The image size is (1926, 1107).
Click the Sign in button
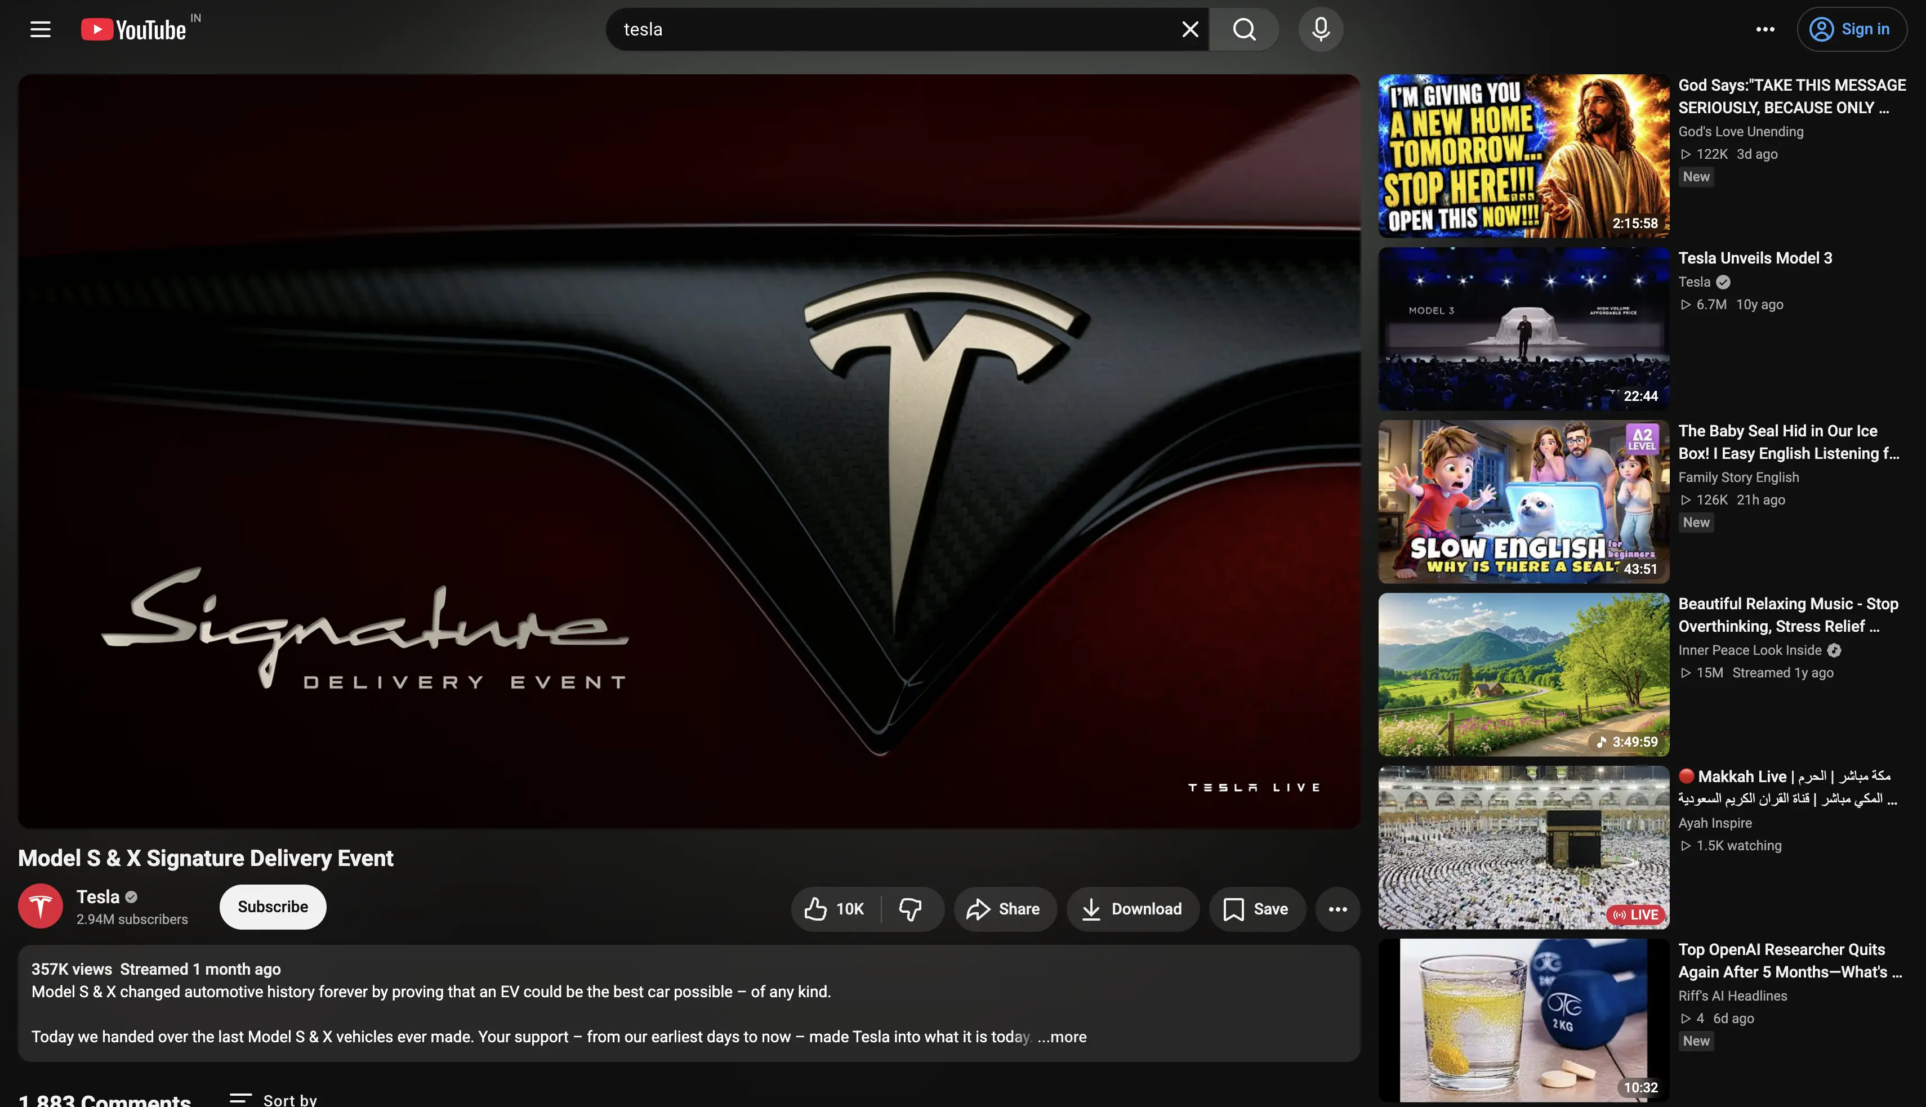(1852, 30)
